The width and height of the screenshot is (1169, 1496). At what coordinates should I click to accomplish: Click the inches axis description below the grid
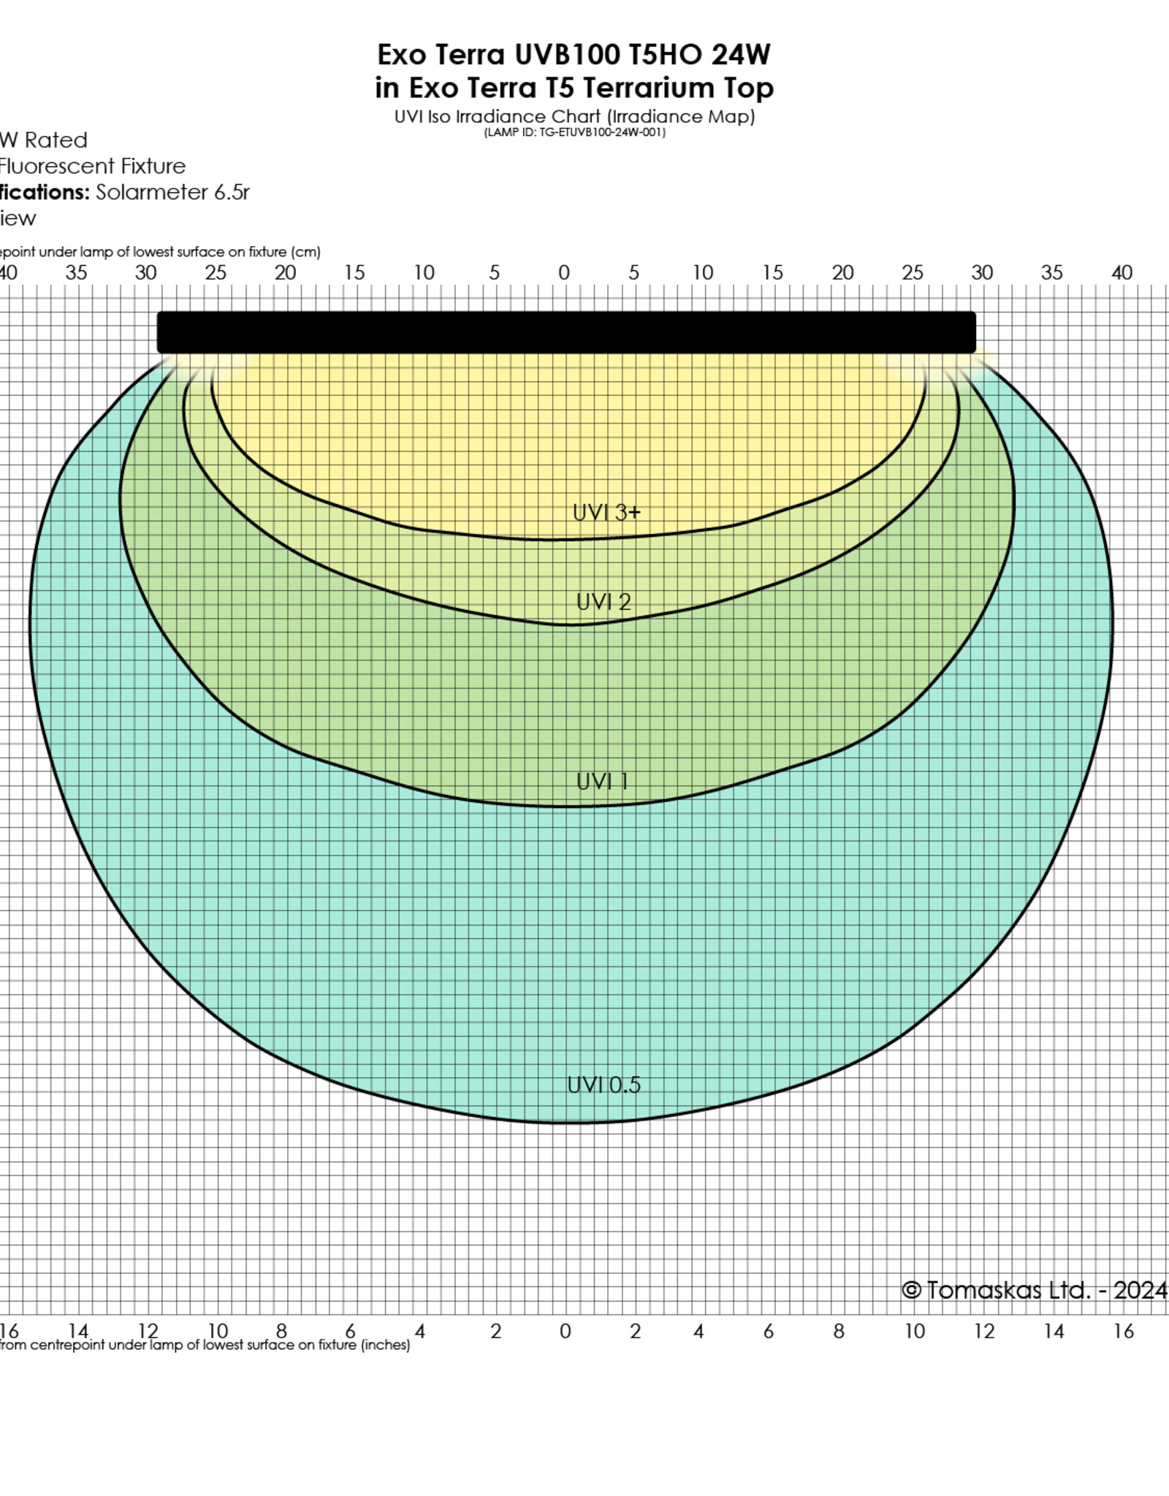[205, 1346]
